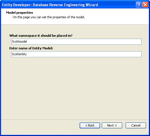The image size is (150, 136).
Task: Cancel the reverse engineering wizard
Action: (x=136, y=125)
